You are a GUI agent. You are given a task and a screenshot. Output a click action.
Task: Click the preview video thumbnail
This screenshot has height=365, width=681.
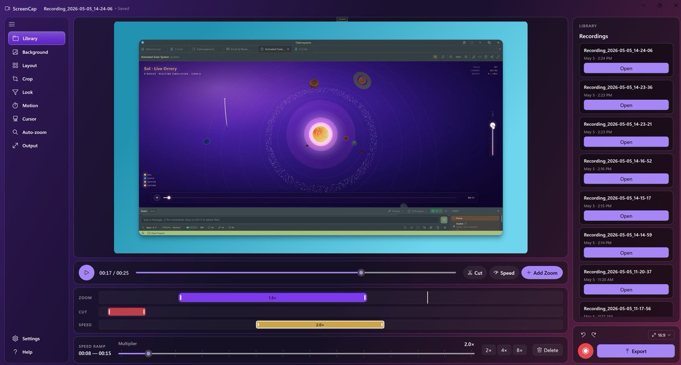tap(321, 137)
